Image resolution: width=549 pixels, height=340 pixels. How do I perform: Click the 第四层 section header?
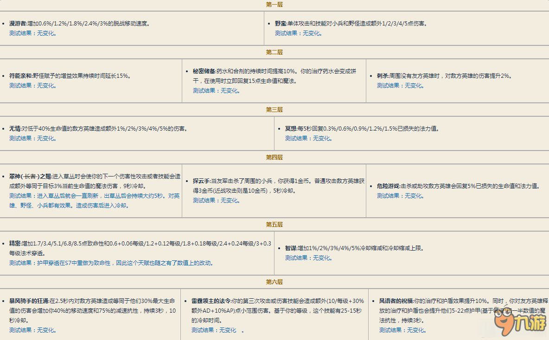[274, 157]
